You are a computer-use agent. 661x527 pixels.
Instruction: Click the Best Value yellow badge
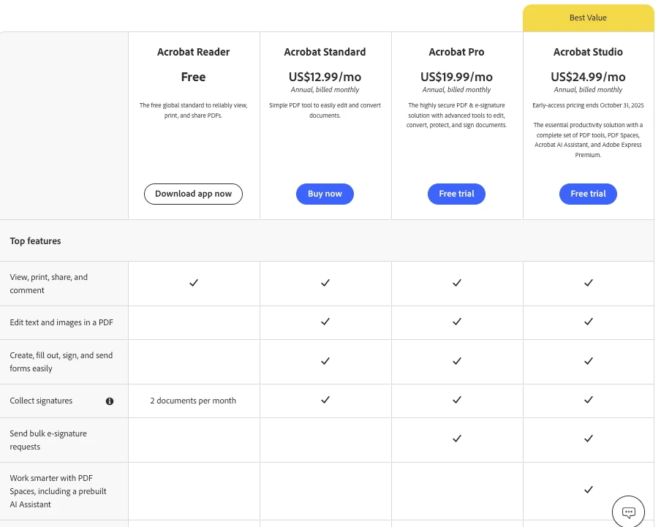588,18
